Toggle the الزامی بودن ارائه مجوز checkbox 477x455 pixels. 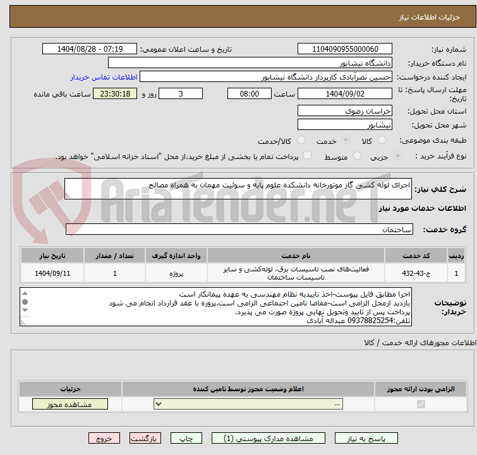coord(421,405)
